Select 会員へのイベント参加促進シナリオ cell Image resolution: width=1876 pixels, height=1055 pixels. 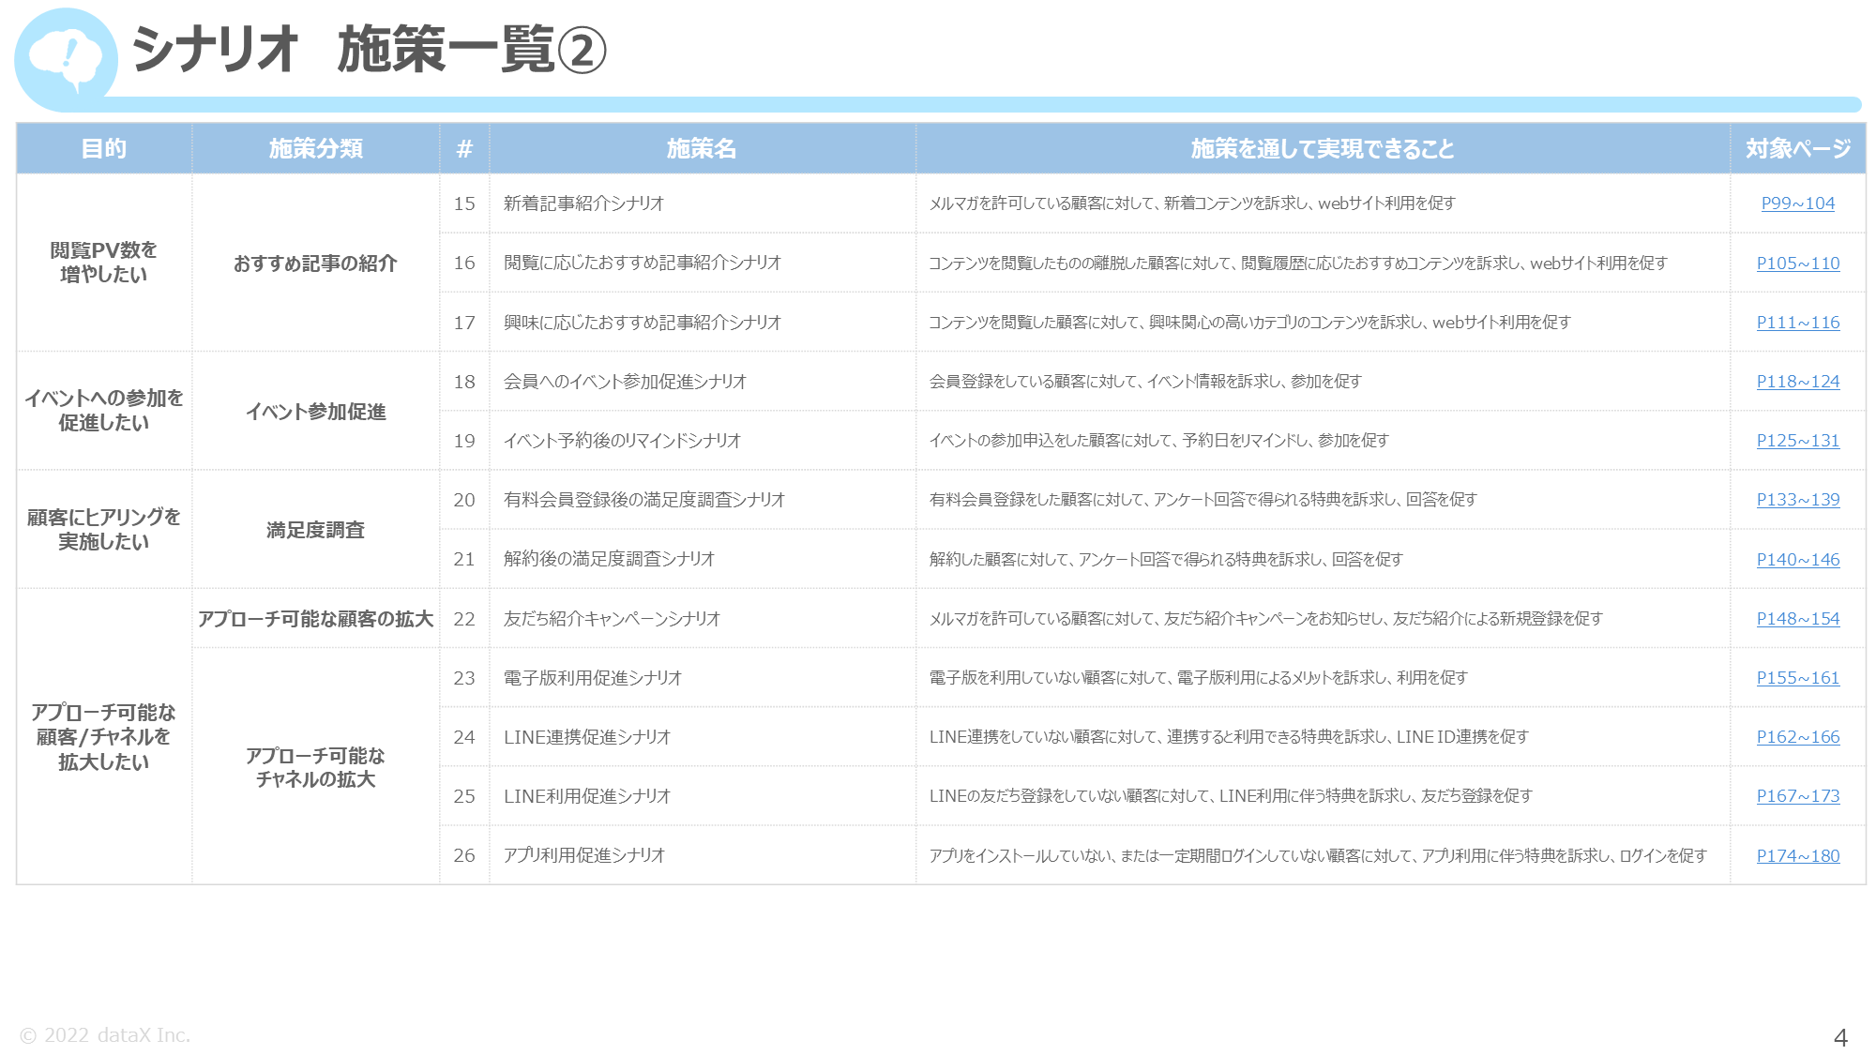point(703,382)
